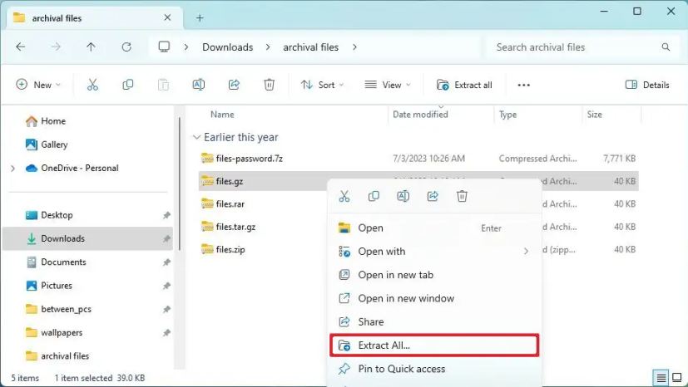Expand chevron before Downloads in address bar
688x387 pixels.
click(x=186, y=47)
